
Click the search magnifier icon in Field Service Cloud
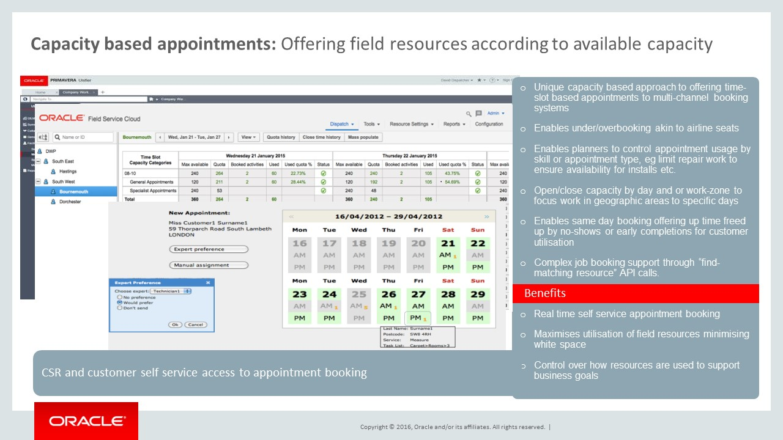pyautogui.click(x=469, y=114)
